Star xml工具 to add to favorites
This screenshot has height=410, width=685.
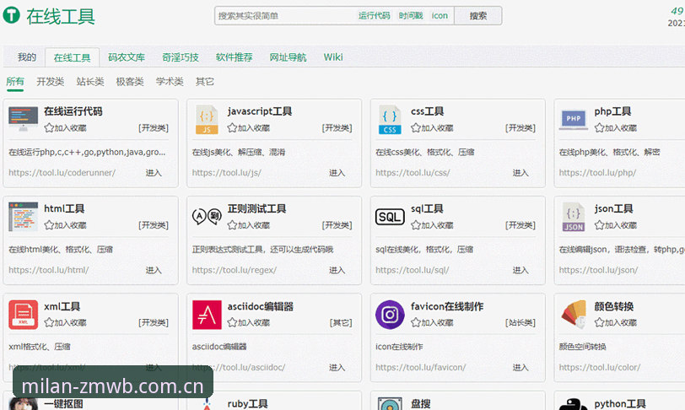click(48, 322)
